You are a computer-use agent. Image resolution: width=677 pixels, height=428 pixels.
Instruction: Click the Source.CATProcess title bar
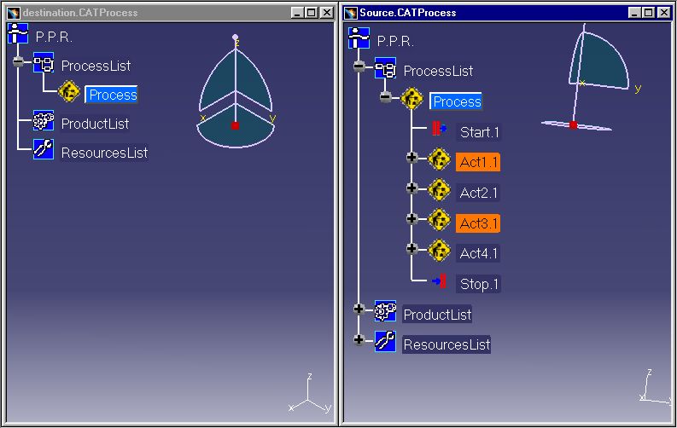478,13
